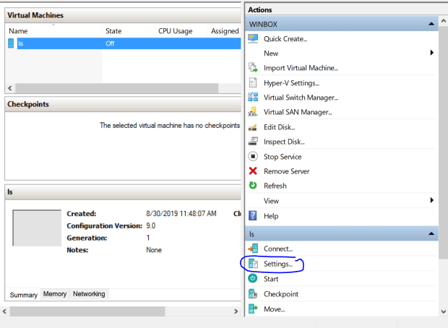Click the Virtual Switch Manager icon
Screen dimensions: 448x328
[253, 97]
